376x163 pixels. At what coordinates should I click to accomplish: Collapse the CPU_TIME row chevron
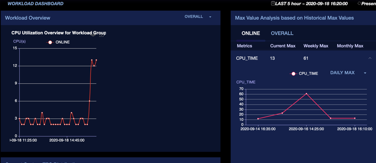(x=370, y=58)
